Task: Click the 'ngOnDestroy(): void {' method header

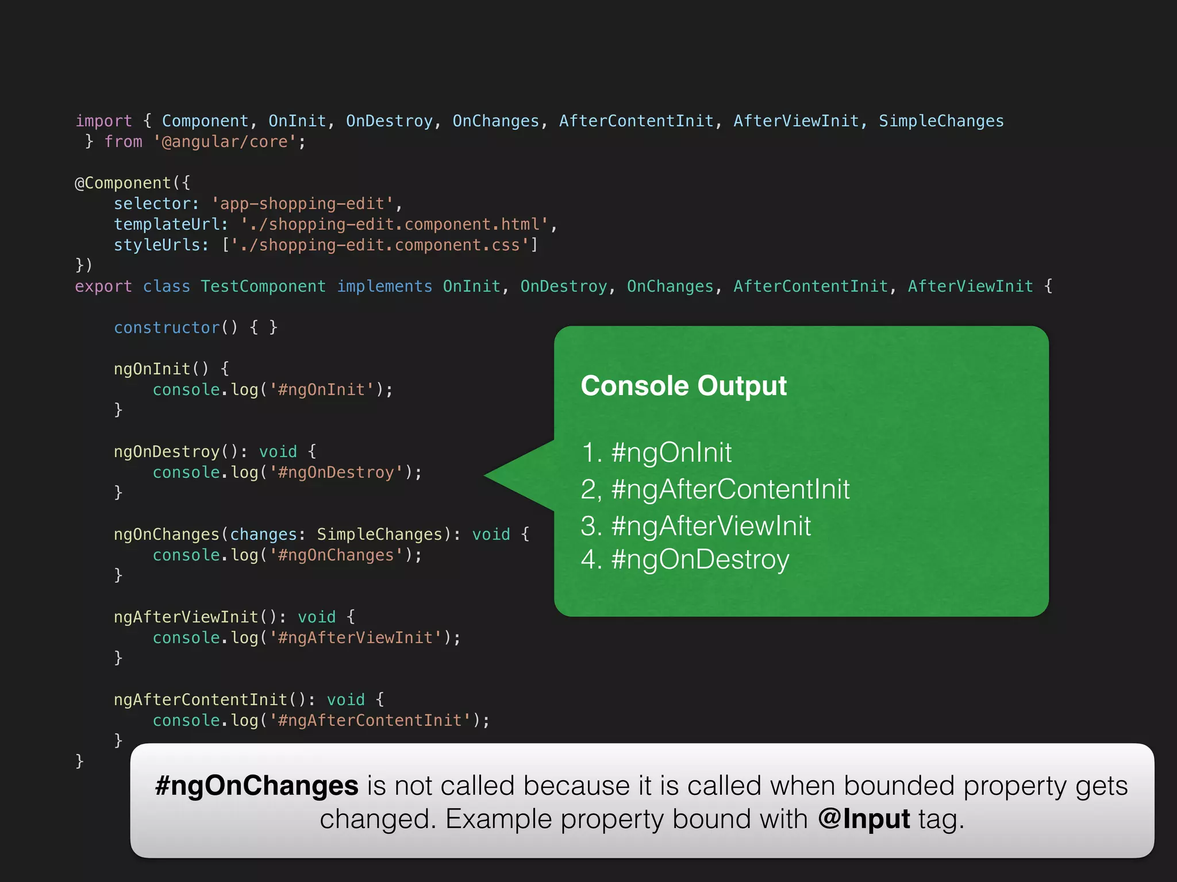Action: coord(215,451)
